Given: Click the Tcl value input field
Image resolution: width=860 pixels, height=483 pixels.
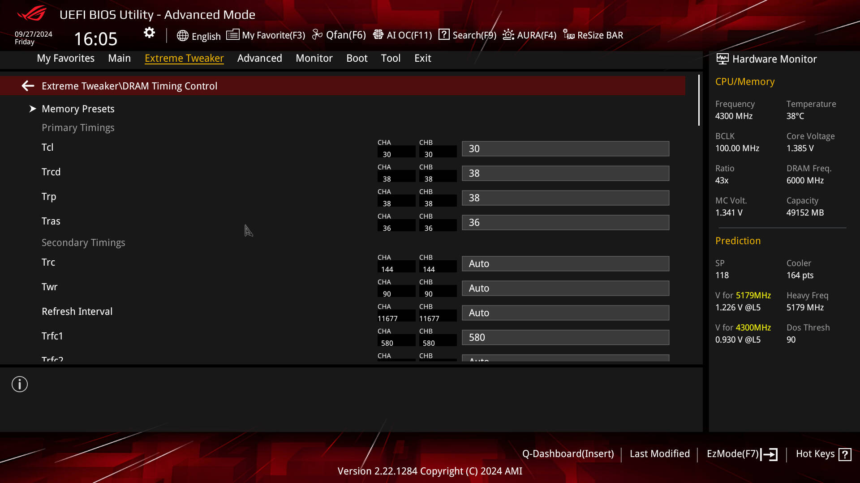Looking at the screenshot, I should (x=565, y=149).
